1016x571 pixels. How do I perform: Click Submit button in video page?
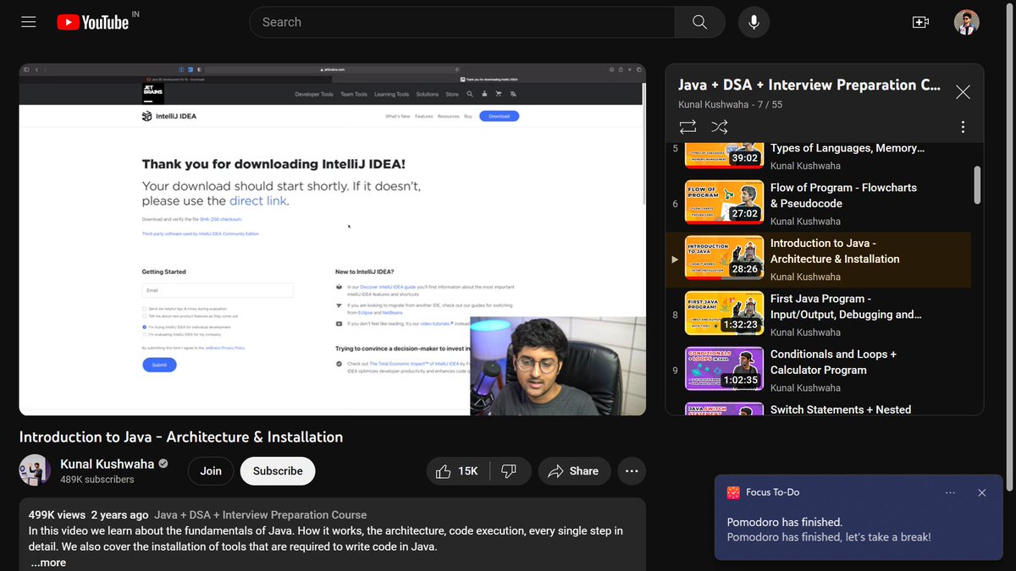point(159,365)
